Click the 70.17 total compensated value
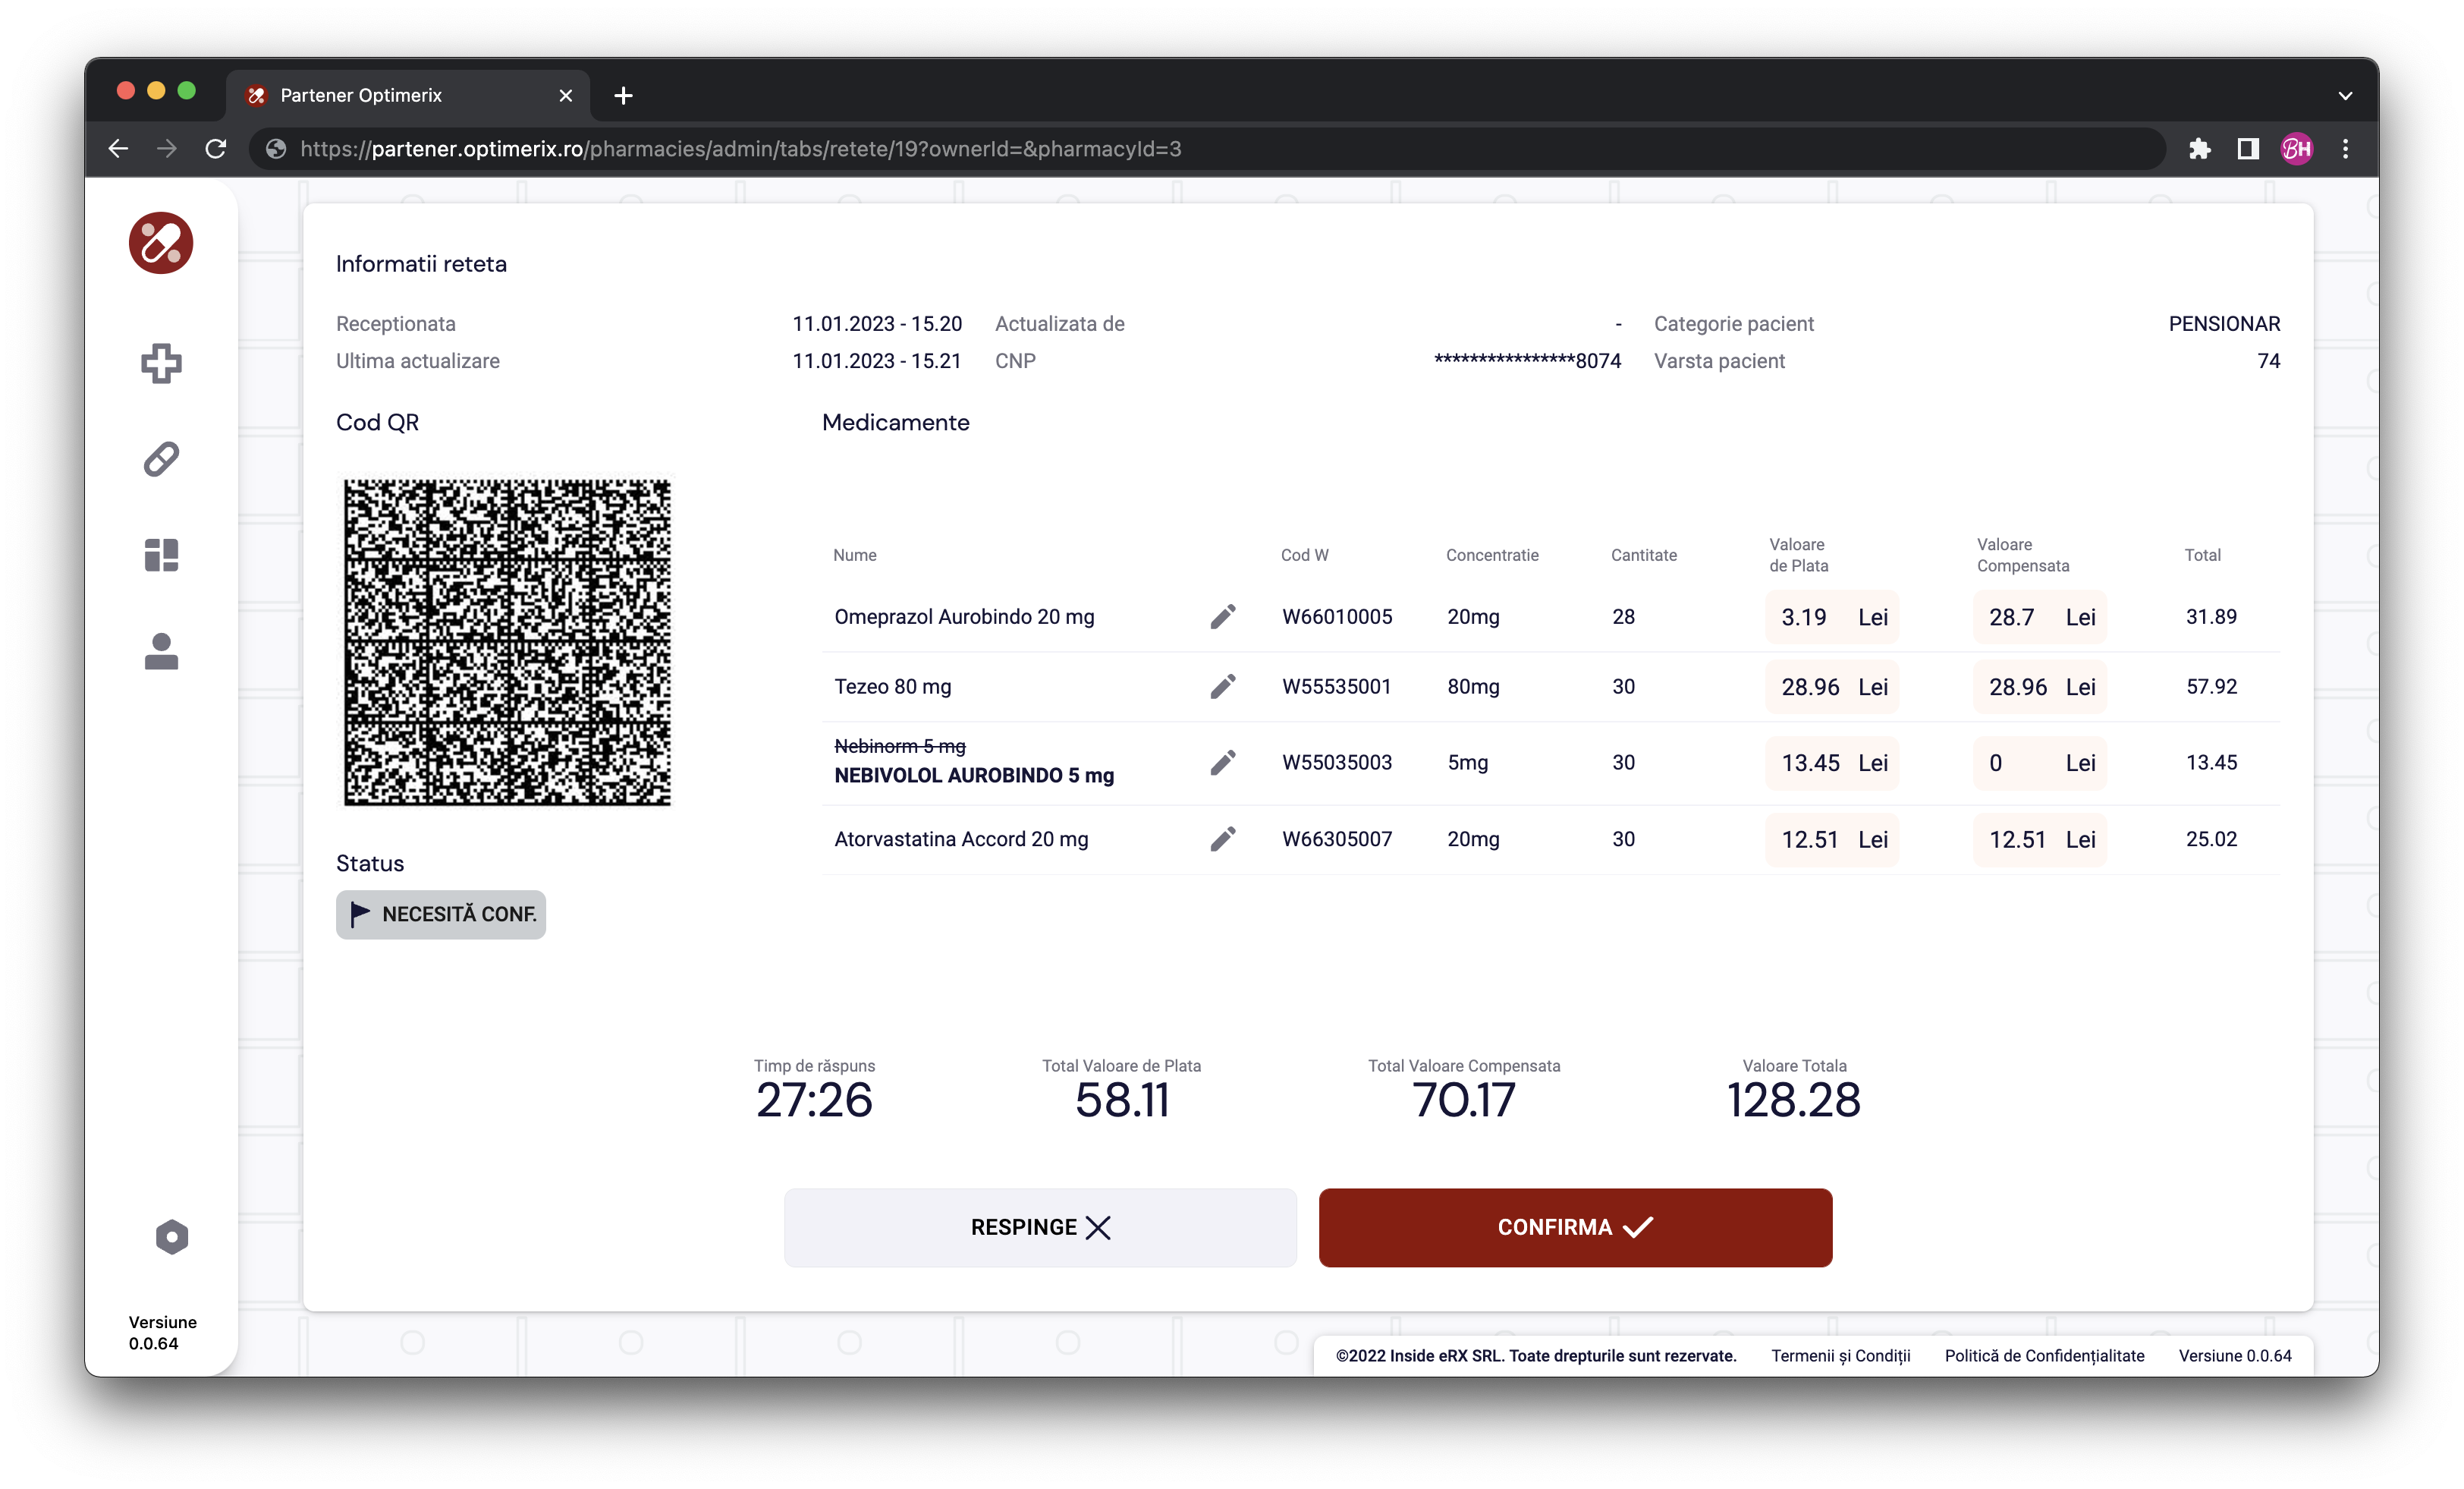 point(1464,1100)
